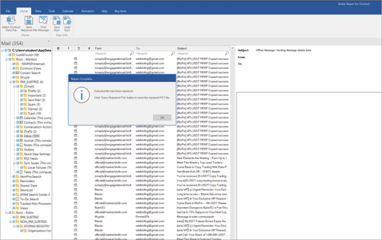Viewport: 382px width, 240px height.
Task: Collapse the Root - Public tree node
Action: (x=6, y=212)
